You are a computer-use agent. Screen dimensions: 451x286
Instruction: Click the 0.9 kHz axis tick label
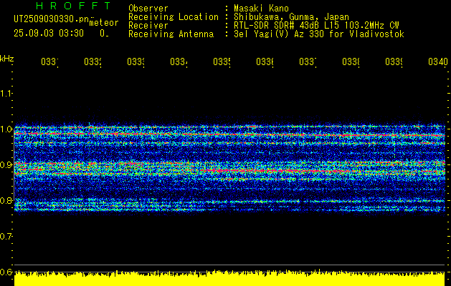pyautogui.click(x=6, y=164)
